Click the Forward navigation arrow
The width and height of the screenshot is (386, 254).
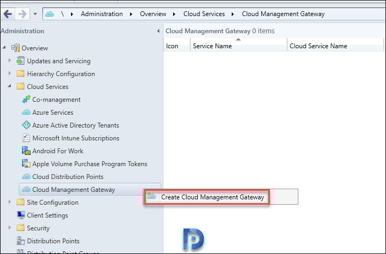(23, 14)
